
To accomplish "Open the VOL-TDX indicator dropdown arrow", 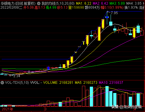I will [x=2, y=83].
